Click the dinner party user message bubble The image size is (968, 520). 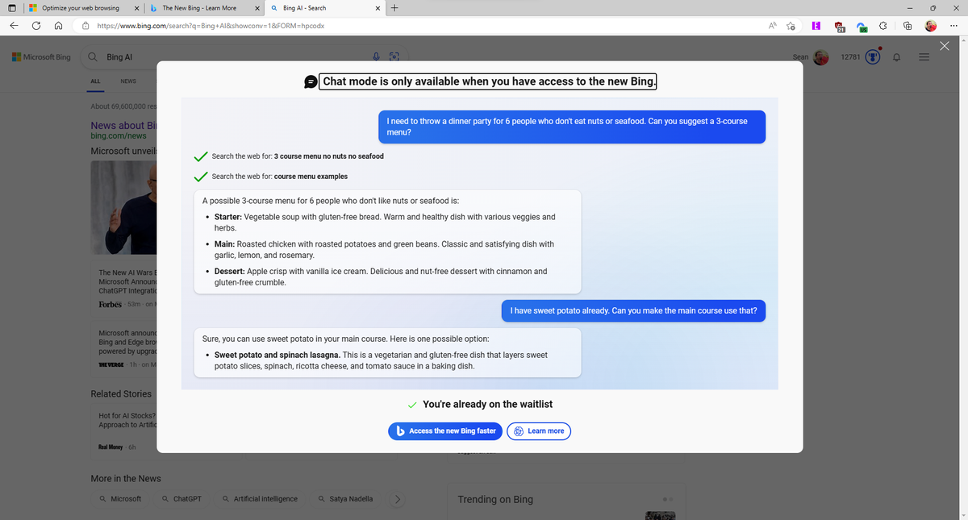point(571,126)
